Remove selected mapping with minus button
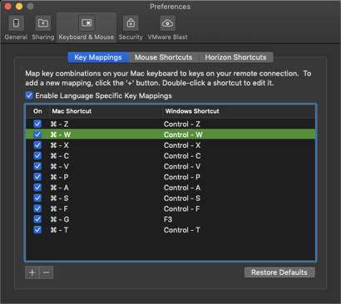This screenshot has height=304, width=341. point(47,272)
